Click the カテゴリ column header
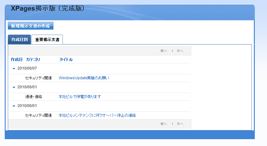The height and width of the screenshot is (146, 267). [33, 60]
